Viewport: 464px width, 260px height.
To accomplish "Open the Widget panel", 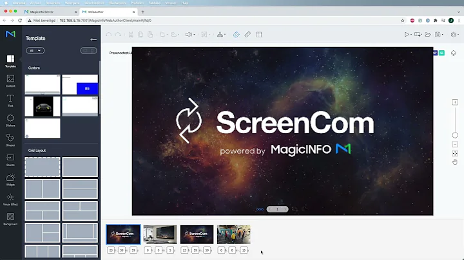I will coord(10,180).
